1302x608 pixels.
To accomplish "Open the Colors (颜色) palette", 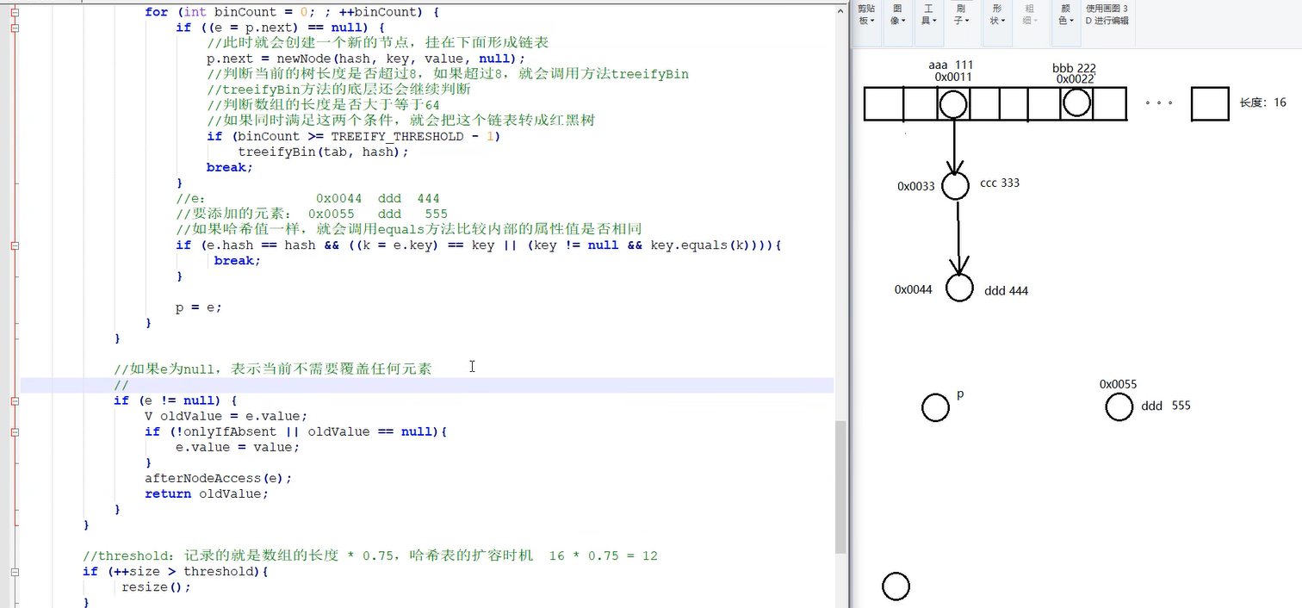I will click(x=1065, y=16).
